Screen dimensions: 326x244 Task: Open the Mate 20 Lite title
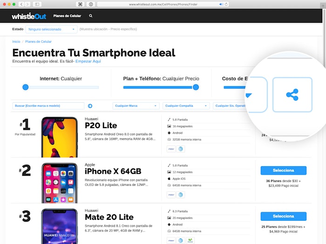pyautogui.click(x=109, y=217)
